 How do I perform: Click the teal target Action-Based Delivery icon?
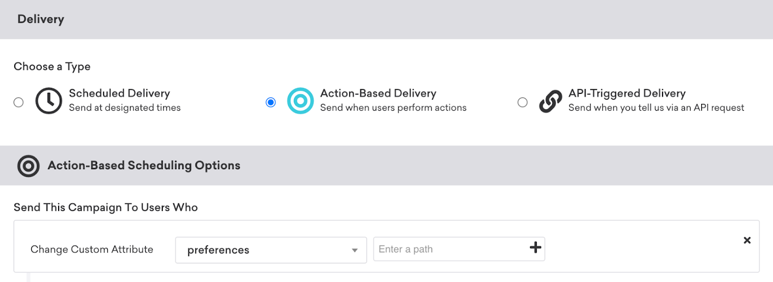click(300, 101)
